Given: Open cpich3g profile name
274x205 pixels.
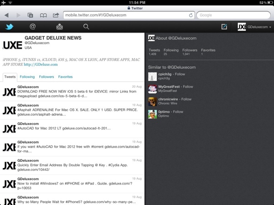Looking at the screenshot, I should pos(165,74).
